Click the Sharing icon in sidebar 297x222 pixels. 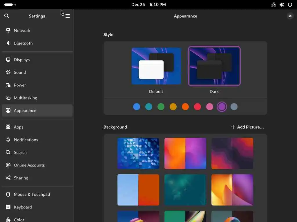click(x=8, y=178)
